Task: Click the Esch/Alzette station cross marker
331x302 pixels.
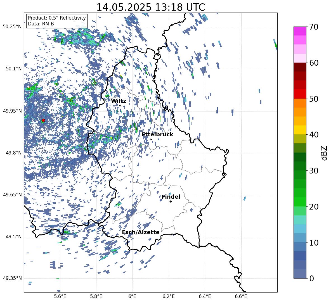Action: pyautogui.click(x=131, y=237)
